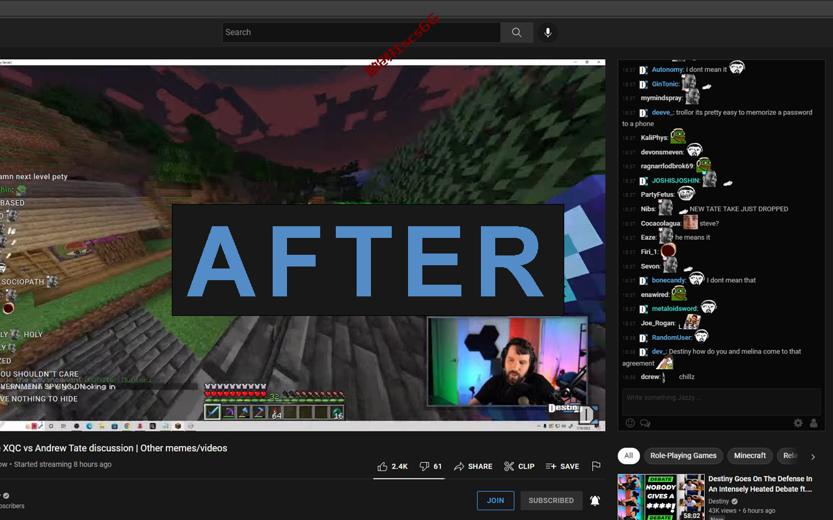Toggle the SUBSCRIBED button

tap(551, 500)
